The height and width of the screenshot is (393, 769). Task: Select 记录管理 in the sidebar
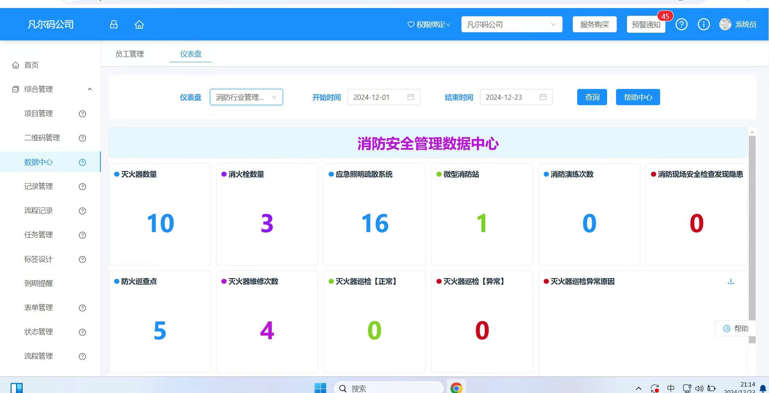(38, 186)
